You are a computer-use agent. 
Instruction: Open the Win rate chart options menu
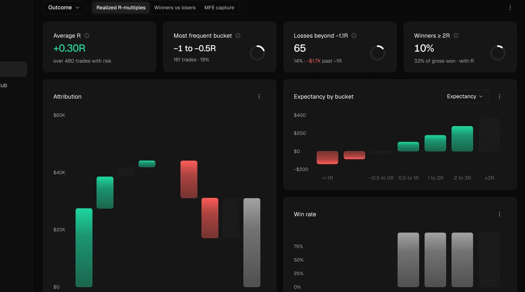click(x=499, y=214)
